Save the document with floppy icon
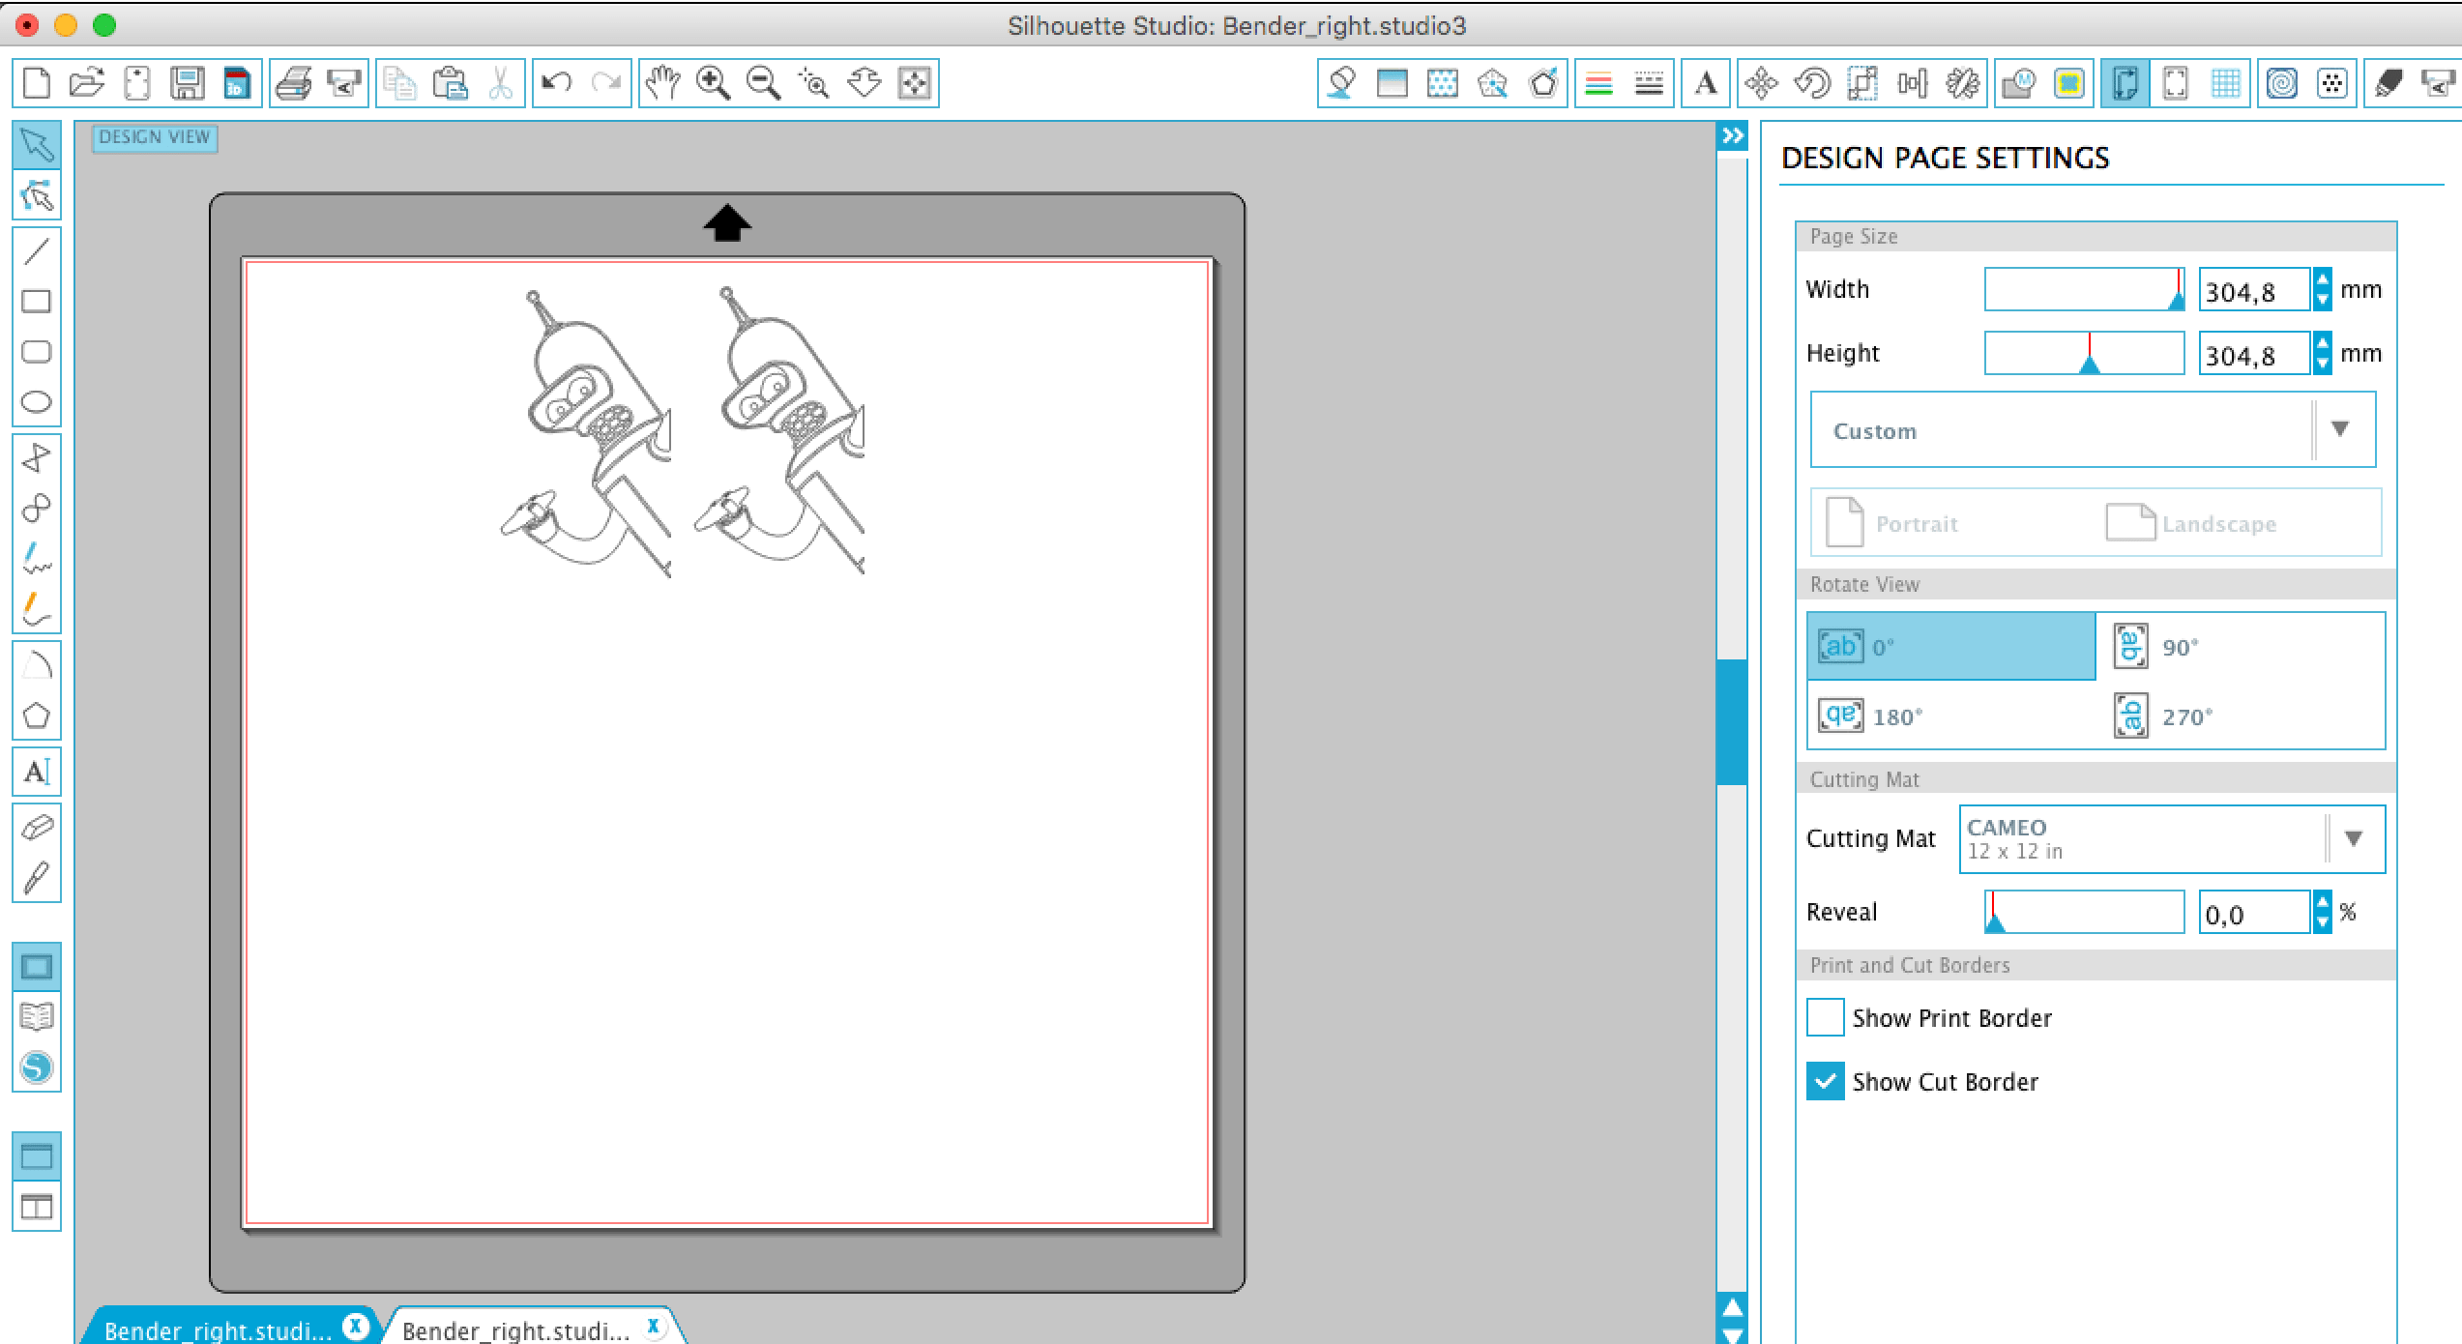The width and height of the screenshot is (2462, 1344). click(188, 83)
